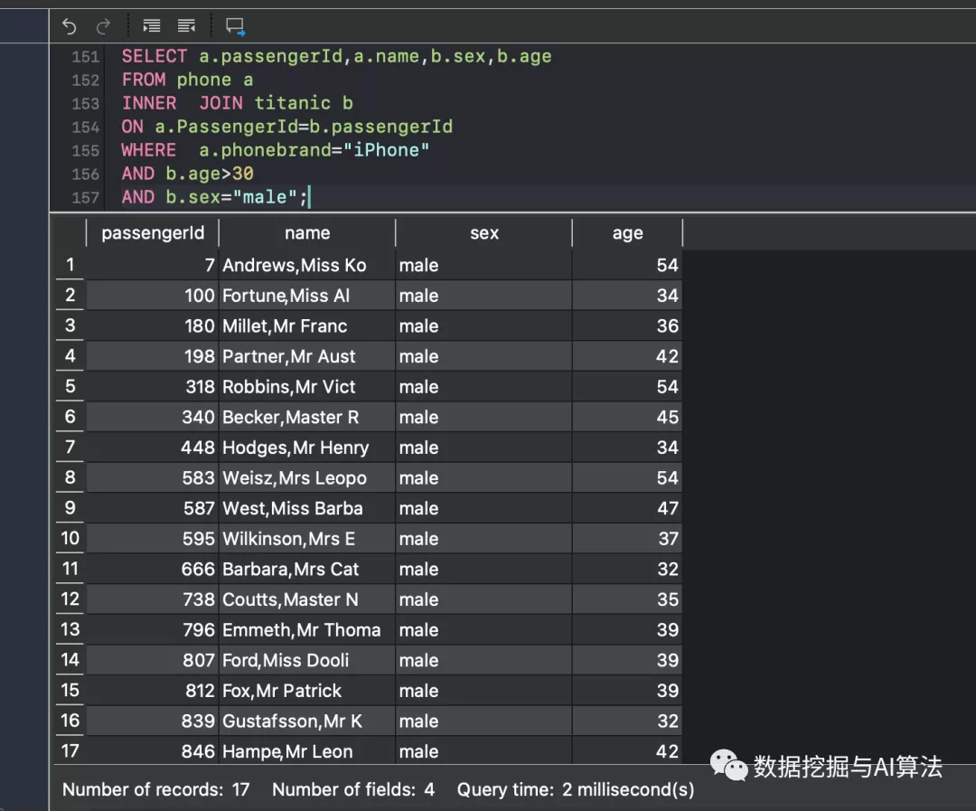Click cell "Robbins,Mr Vict"
The height and width of the screenshot is (811, 976).
point(307,387)
